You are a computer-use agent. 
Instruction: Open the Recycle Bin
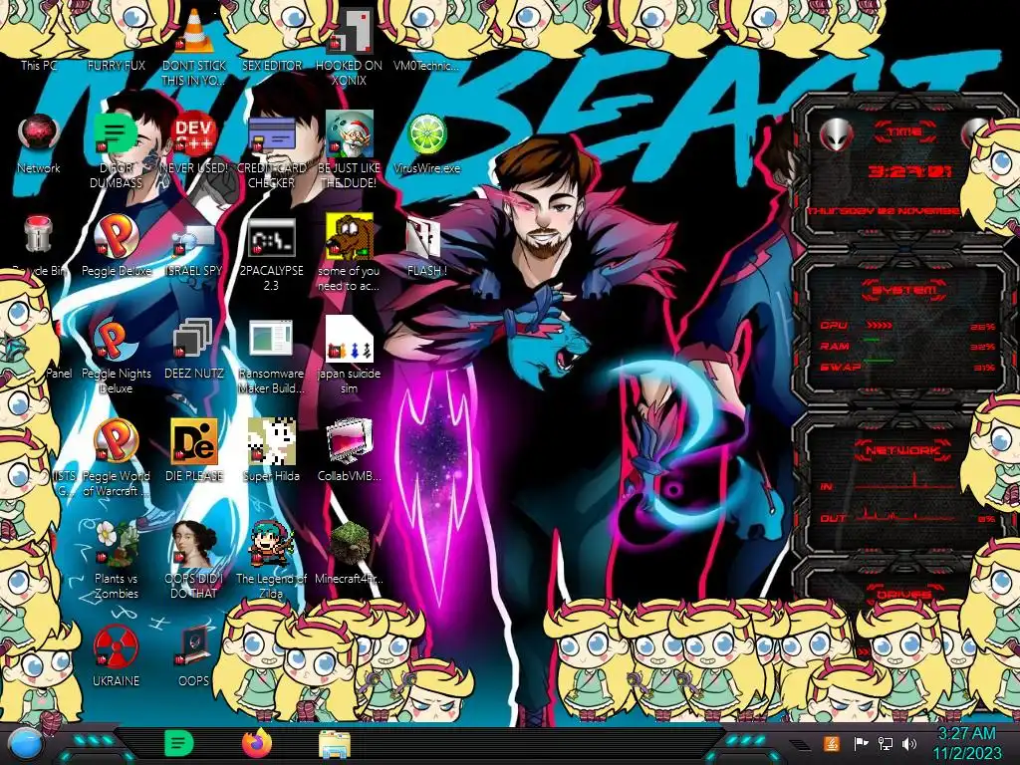click(x=38, y=234)
